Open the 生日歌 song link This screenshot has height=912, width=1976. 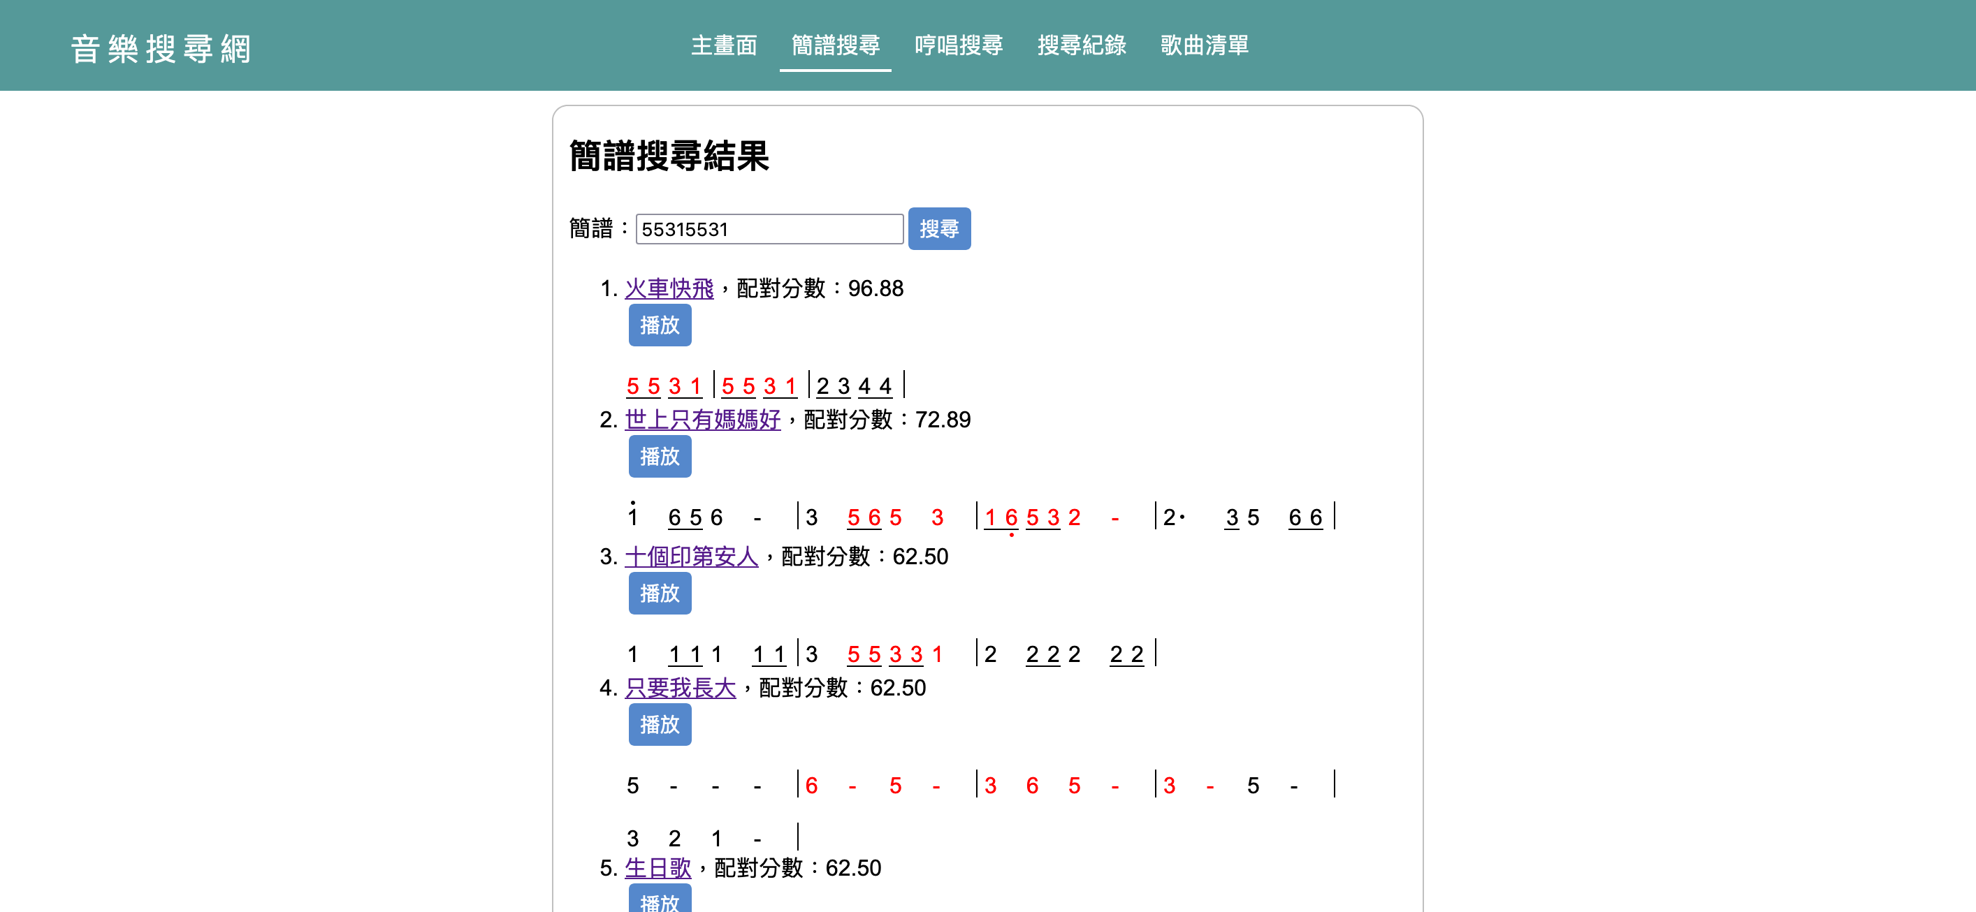658,868
